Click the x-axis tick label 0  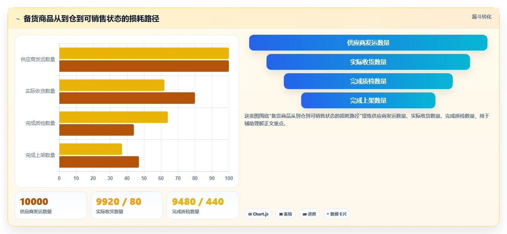59,179
